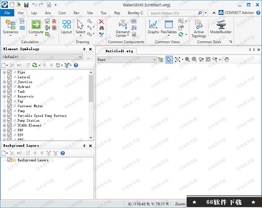Choose the Select arrow tool

click(80, 27)
